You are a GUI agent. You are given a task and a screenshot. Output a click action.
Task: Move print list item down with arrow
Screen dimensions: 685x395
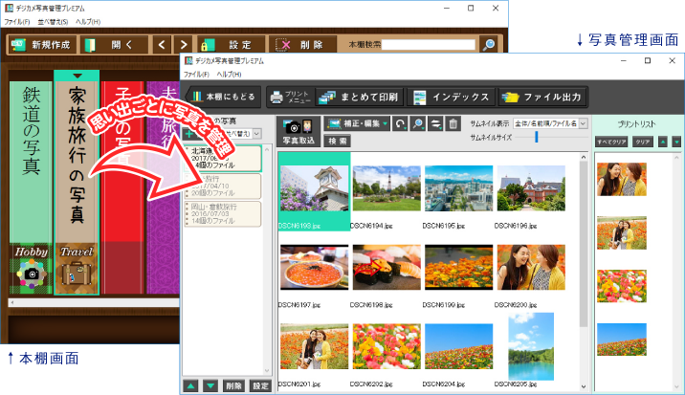(x=676, y=142)
